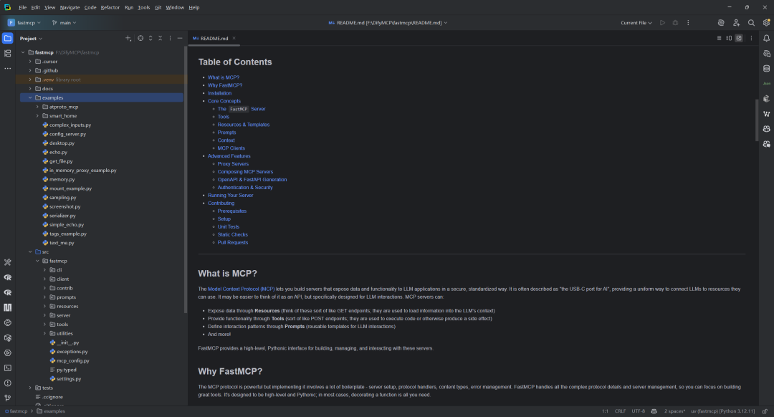Viewport: 774px width, 417px height.
Task: Click the UTF-8 encoding widget
Action: pos(639,411)
